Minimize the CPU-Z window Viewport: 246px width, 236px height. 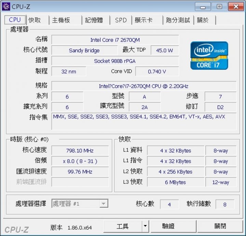(203, 6)
